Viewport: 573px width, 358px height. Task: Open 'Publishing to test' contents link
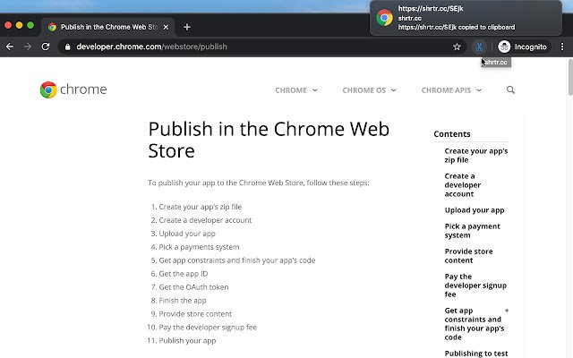(x=476, y=354)
